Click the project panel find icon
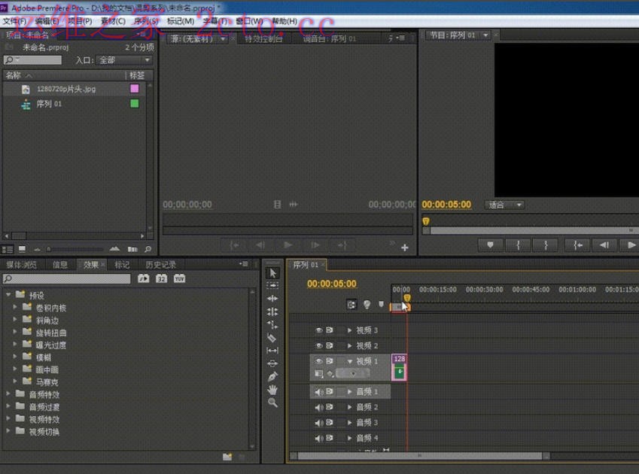Image resolution: width=639 pixels, height=474 pixels. pos(148,249)
